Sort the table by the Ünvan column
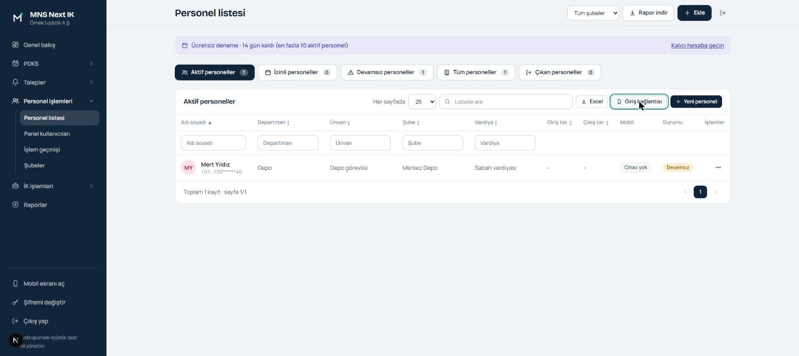The width and height of the screenshot is (799, 356). [340, 122]
